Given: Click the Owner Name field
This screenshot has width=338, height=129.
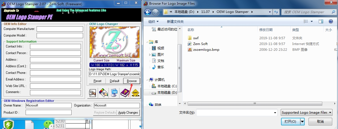Looking at the screenshot, I should pos(48,105).
